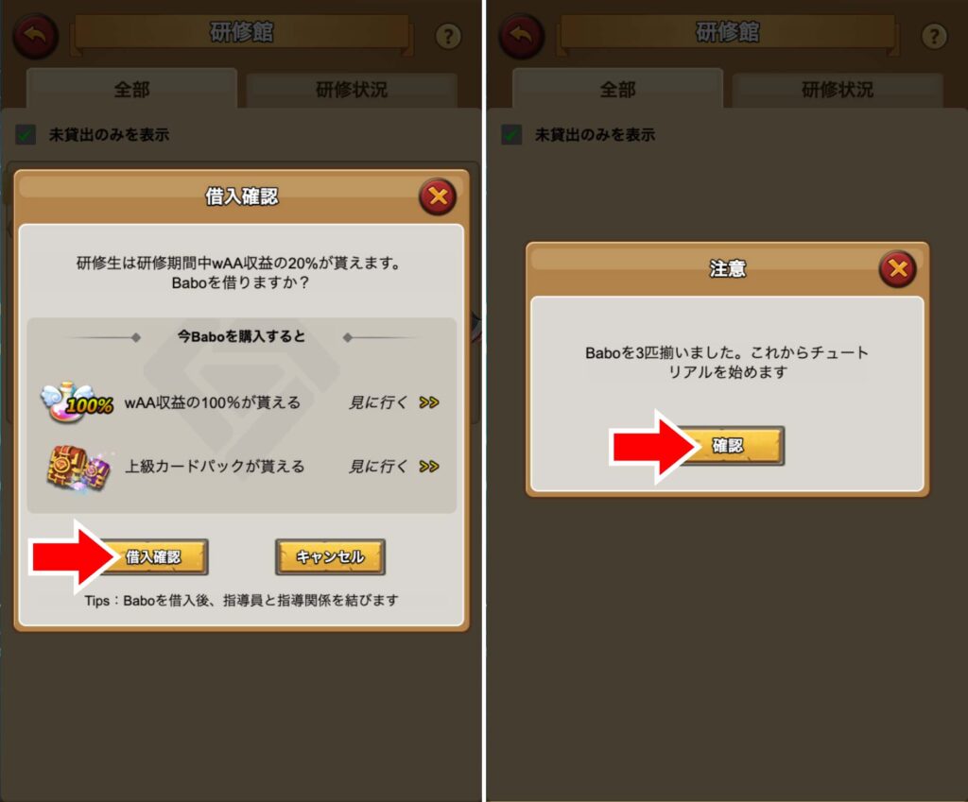Screen dimensions: 968x802
Task: Switch to 全部 tab in left screen
Action: [131, 90]
